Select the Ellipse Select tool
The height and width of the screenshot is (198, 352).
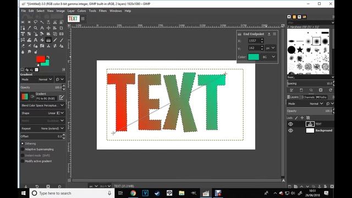(x=29, y=22)
